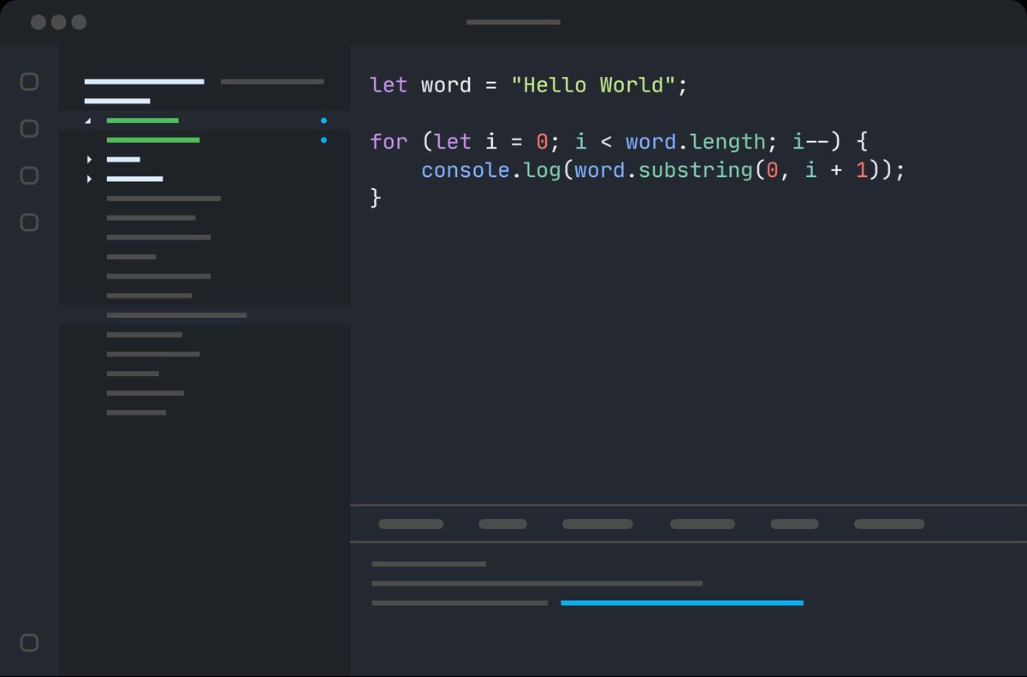Click the 'console' identifier in code
The width and height of the screenshot is (1027, 677).
(466, 169)
